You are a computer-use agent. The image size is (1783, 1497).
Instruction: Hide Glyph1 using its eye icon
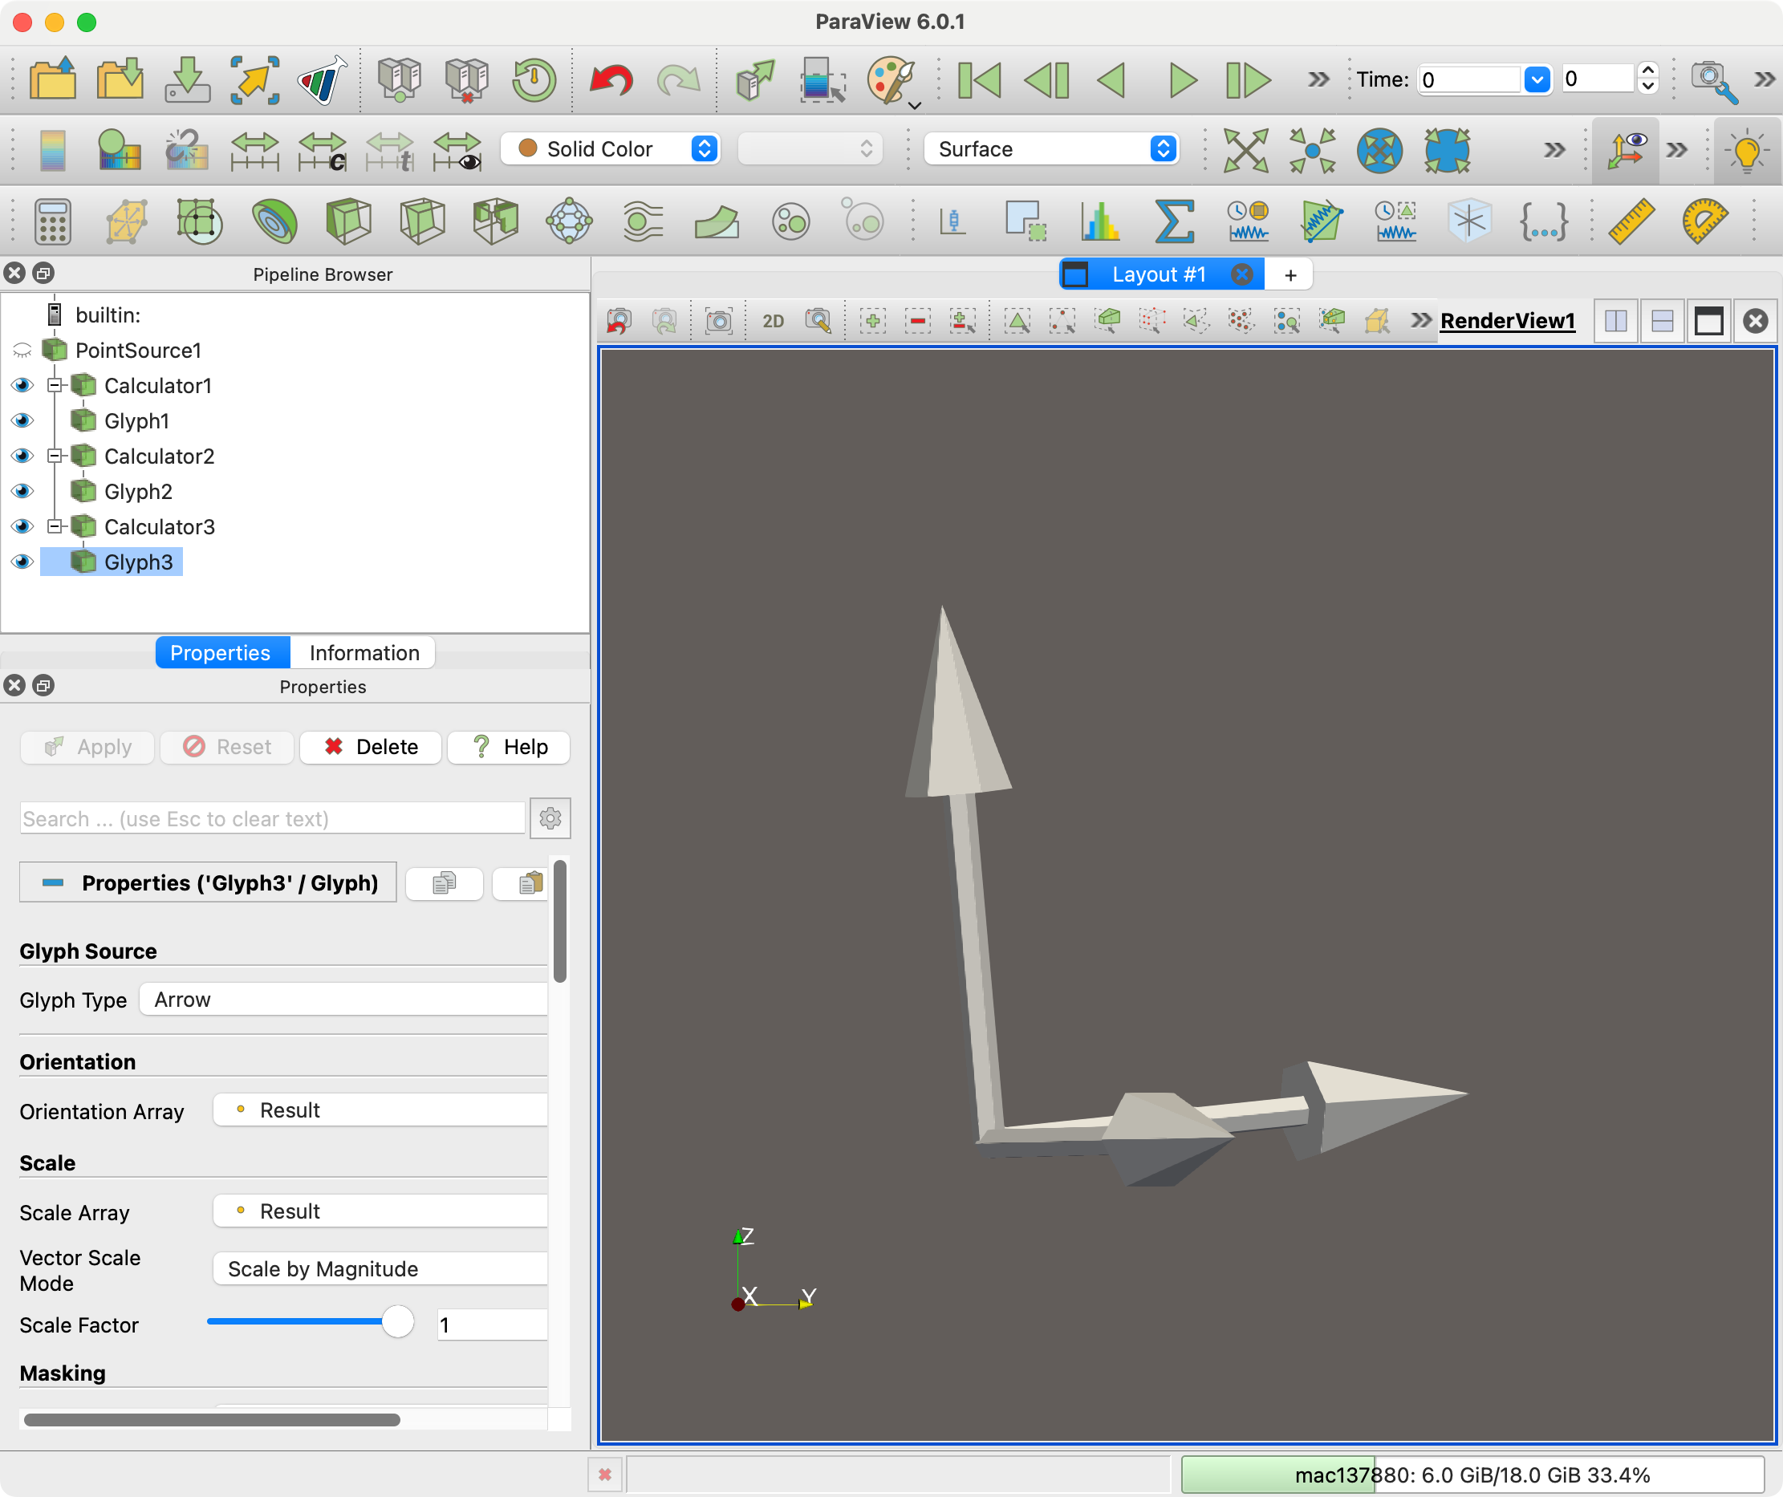(22, 421)
